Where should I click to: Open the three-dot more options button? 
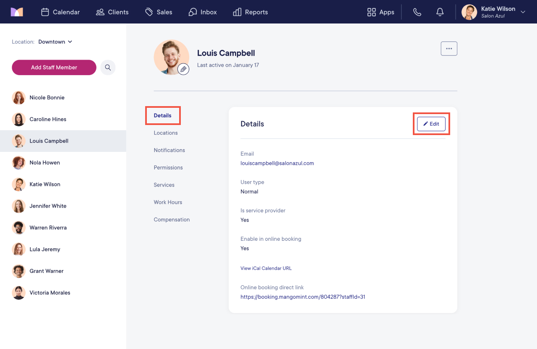449,49
